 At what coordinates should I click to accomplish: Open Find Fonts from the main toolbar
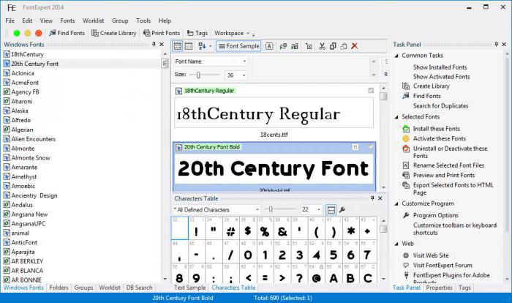67,33
